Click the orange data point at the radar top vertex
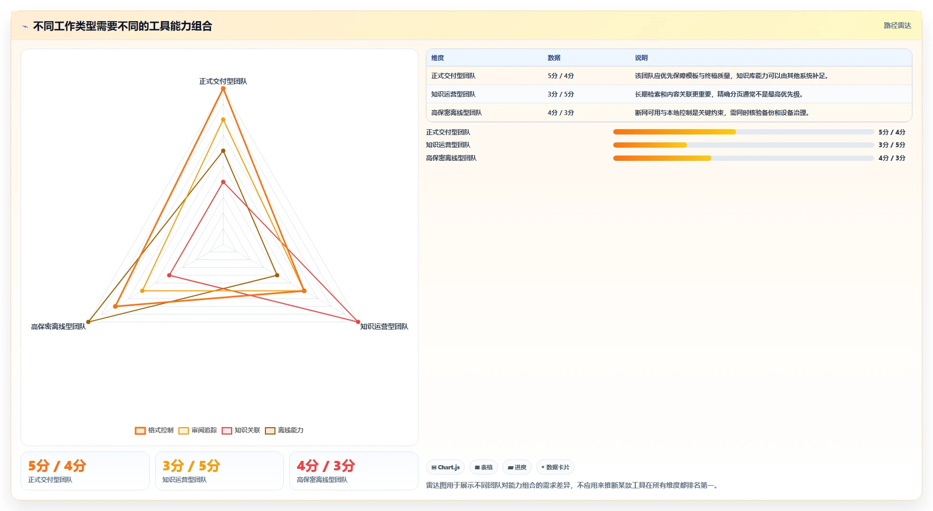This screenshot has height=511, width=933. [x=223, y=89]
